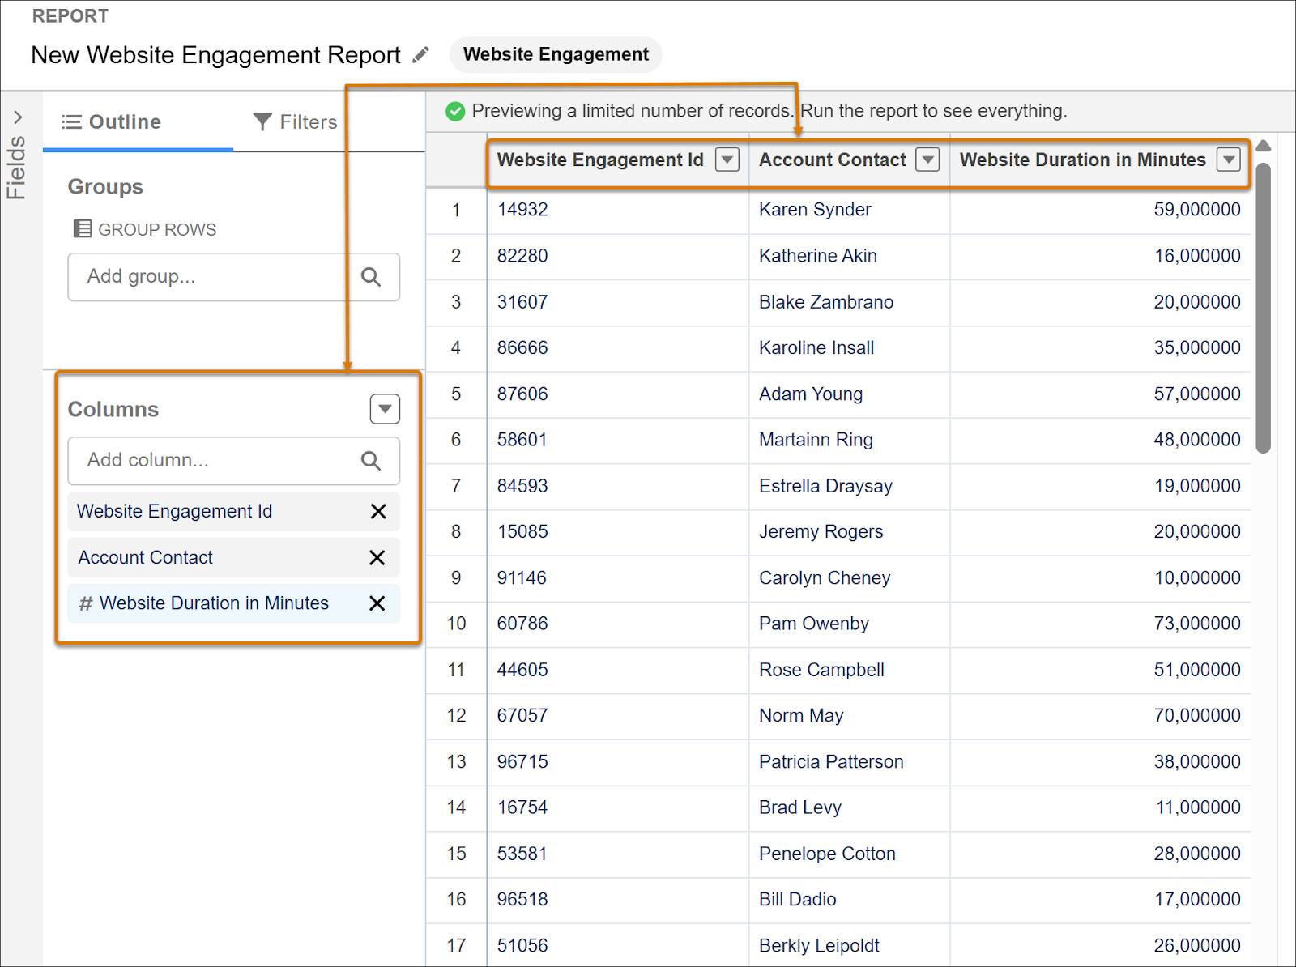Click the Karoline Insall contact cell
Viewport: 1296px width, 967px height.
click(849, 348)
